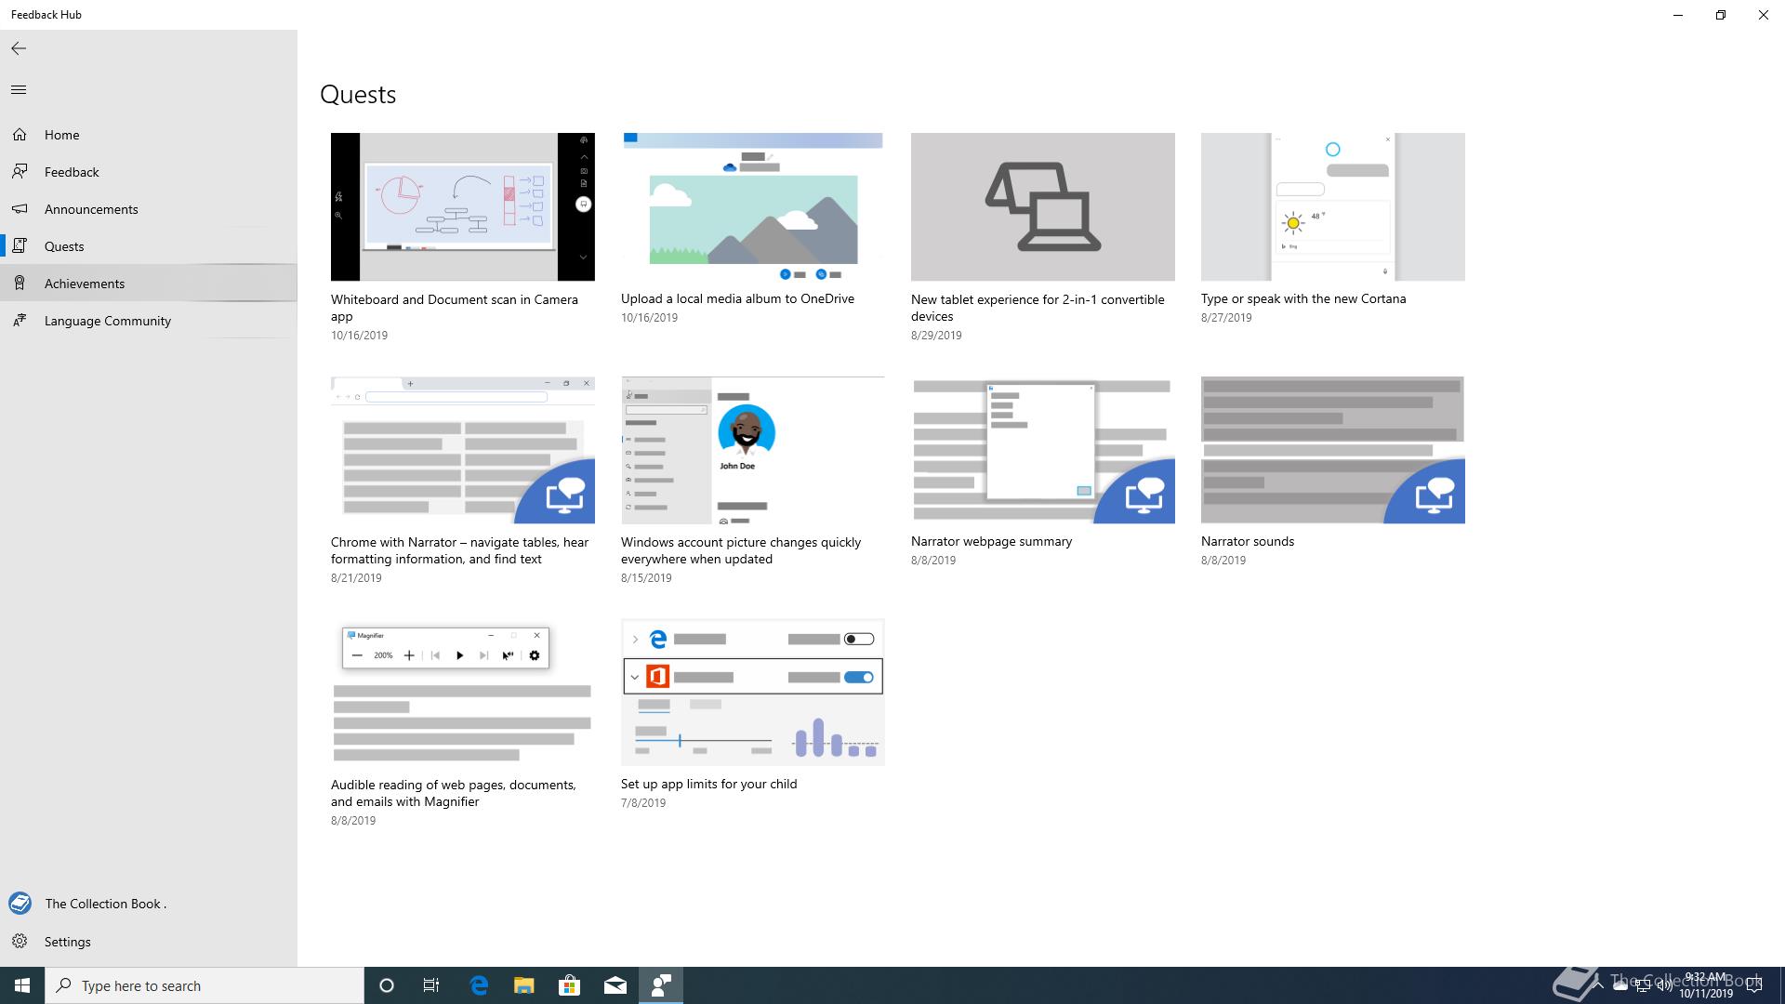Click 'Windows account picture changes quickly' title
This screenshot has height=1004, width=1785.
pyautogui.click(x=741, y=550)
